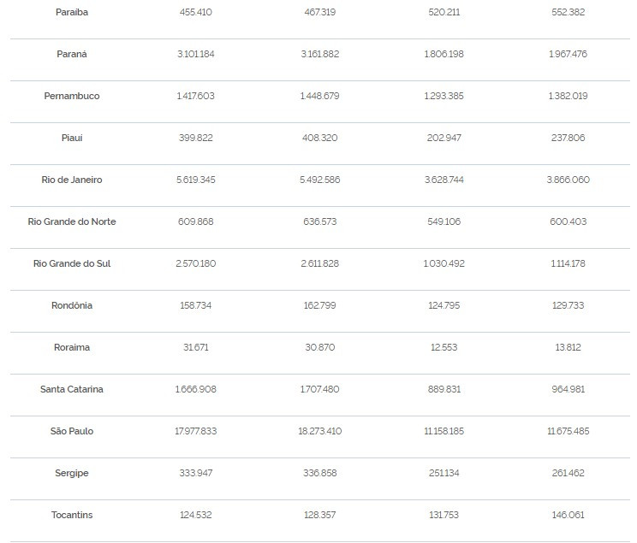
Task: Select the value 17.977.833 for São Paulo
Action: pos(196,431)
